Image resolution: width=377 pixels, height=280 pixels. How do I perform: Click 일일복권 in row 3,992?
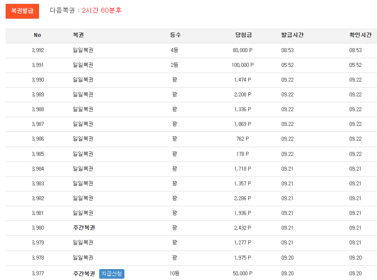tap(83, 50)
